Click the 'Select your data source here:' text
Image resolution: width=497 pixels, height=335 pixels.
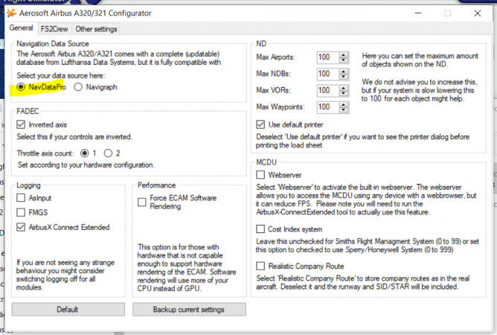tap(61, 75)
